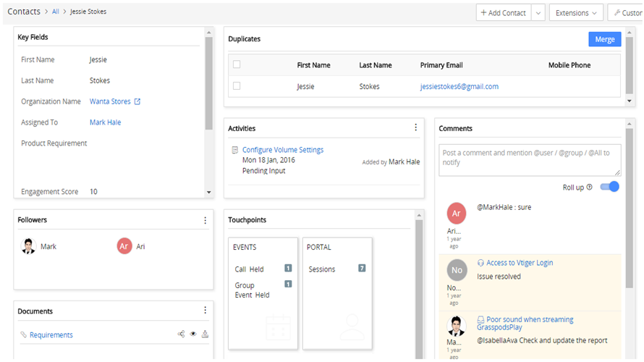Open external link icon beside Wanta Stores
644x362 pixels.
[x=137, y=102]
